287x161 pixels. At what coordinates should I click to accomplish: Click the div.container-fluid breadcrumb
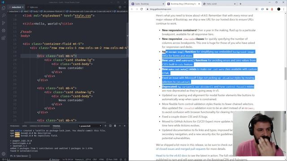[x=52, y=11]
